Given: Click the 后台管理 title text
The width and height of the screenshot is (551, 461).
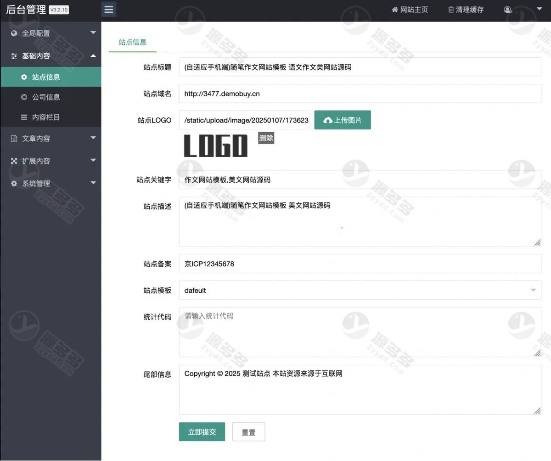Looking at the screenshot, I should (26, 10).
